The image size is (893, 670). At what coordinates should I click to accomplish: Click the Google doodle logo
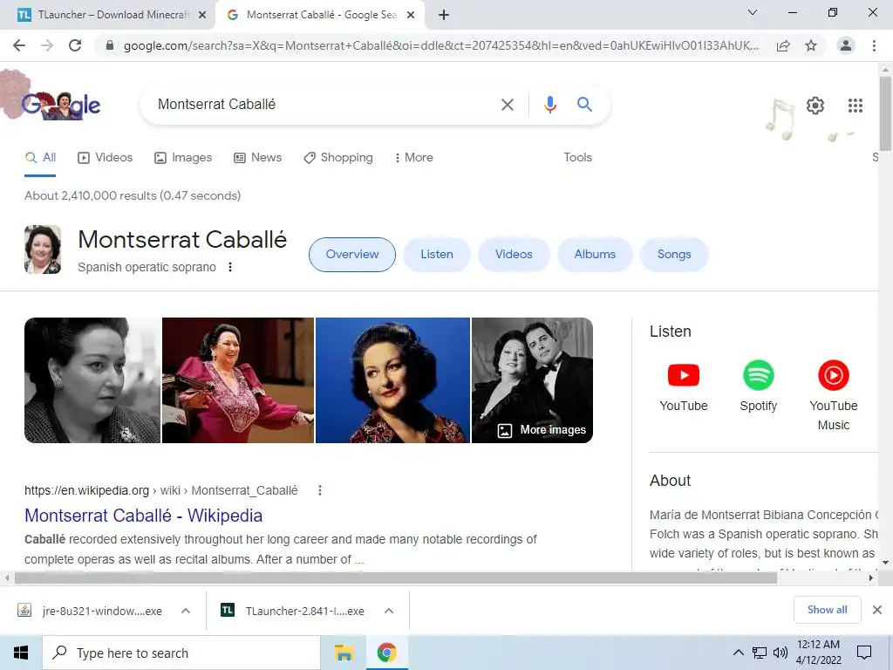[x=60, y=105]
